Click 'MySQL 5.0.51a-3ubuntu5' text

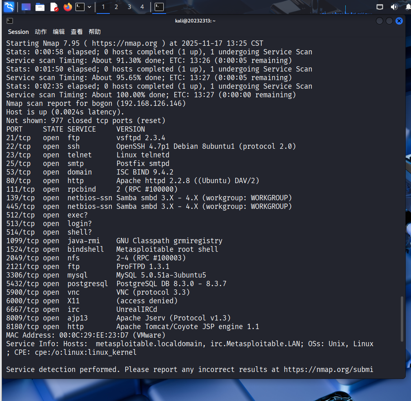(161, 275)
